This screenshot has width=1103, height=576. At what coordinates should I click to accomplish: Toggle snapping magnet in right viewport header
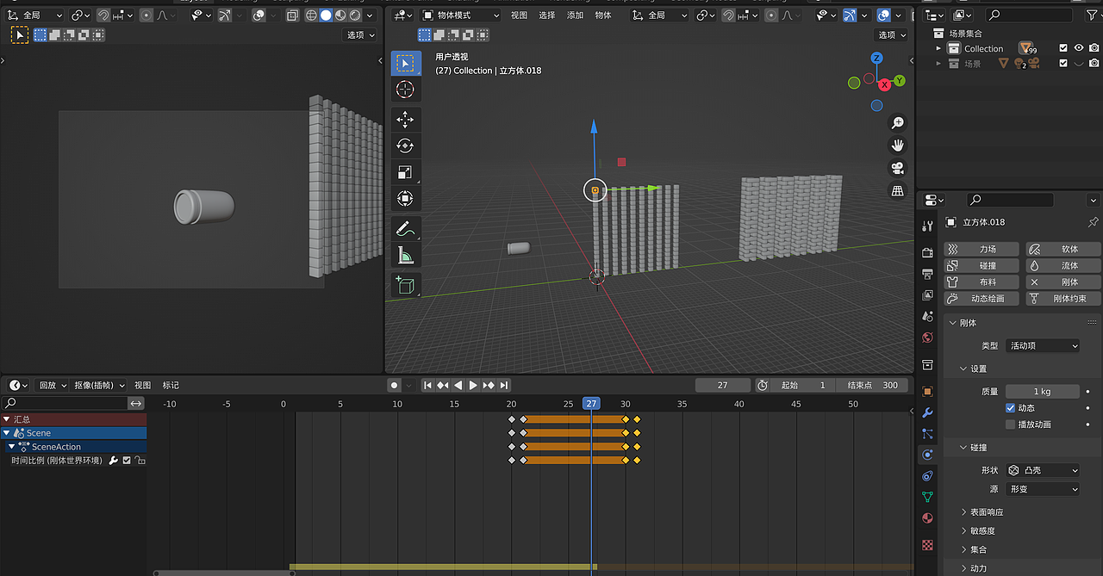pyautogui.click(x=729, y=15)
